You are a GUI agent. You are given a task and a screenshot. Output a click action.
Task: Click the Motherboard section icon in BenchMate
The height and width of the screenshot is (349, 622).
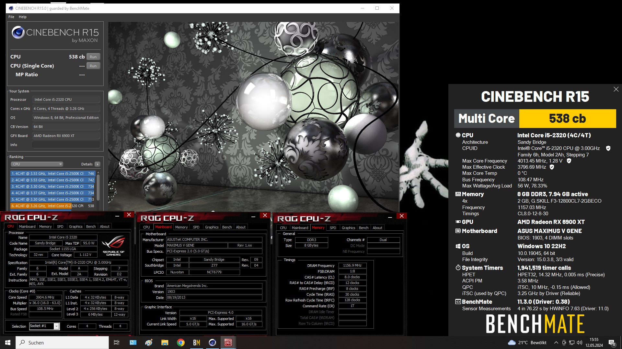(458, 231)
